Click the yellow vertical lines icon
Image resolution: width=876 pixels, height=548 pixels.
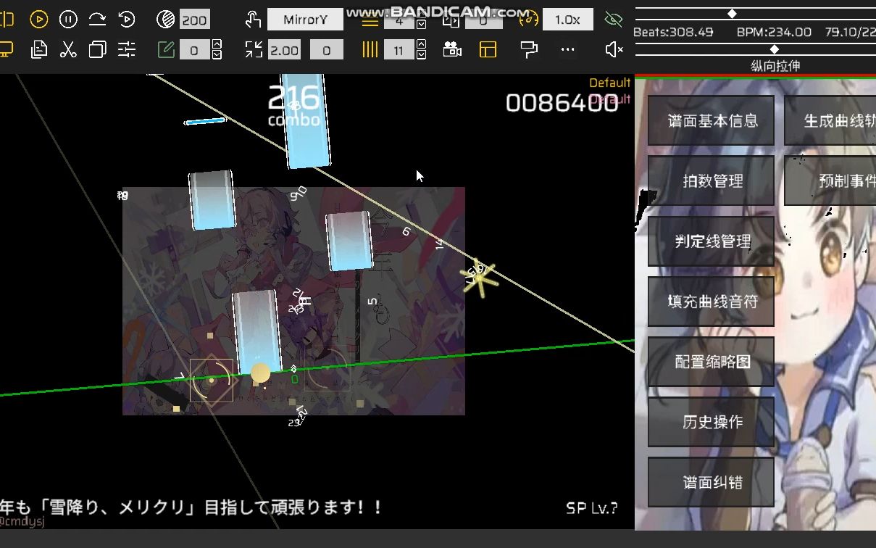point(370,49)
